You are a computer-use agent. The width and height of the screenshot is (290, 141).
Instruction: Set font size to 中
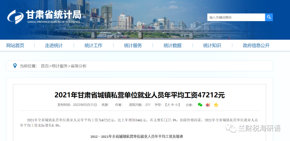click(172, 105)
